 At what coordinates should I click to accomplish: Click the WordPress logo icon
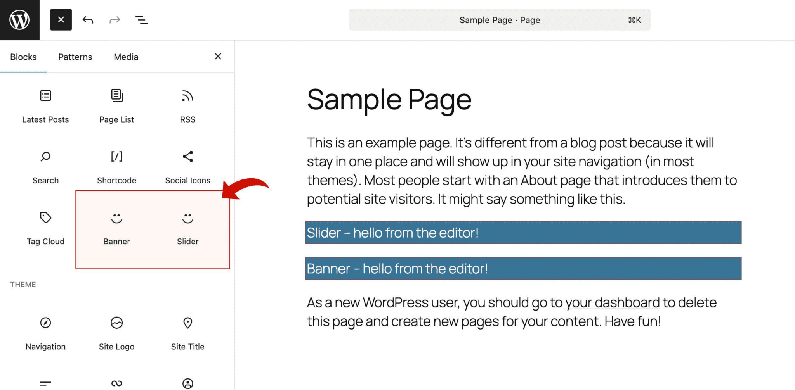pyautogui.click(x=19, y=20)
